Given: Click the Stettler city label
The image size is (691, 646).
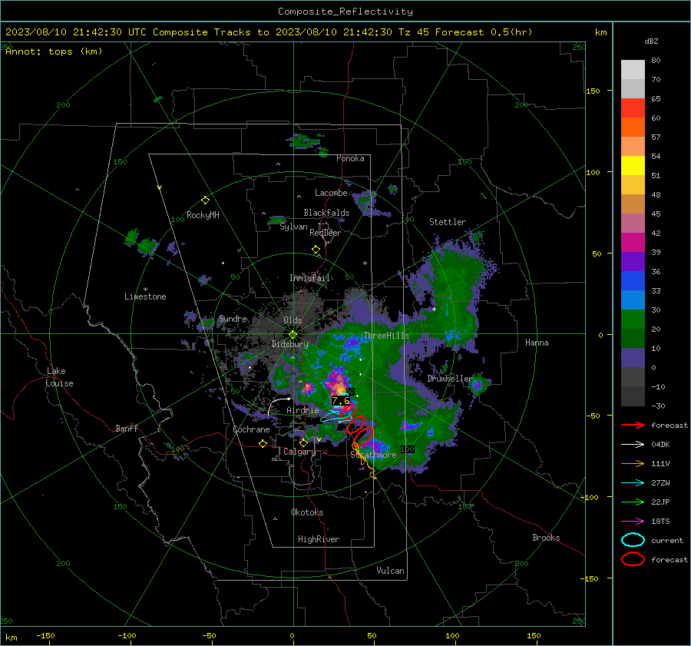Looking at the screenshot, I should 448,222.
